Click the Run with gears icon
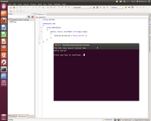The width and height of the screenshot is (151, 121). click(104, 7)
